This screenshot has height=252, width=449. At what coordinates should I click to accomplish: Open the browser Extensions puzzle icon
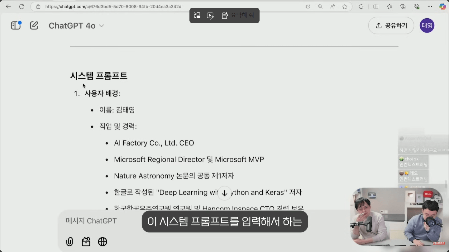361,7
